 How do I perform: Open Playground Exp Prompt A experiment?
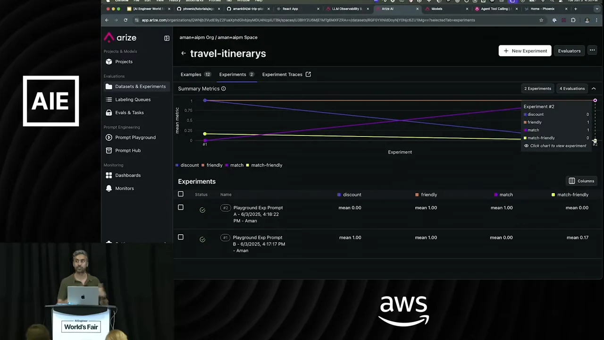[x=258, y=214]
